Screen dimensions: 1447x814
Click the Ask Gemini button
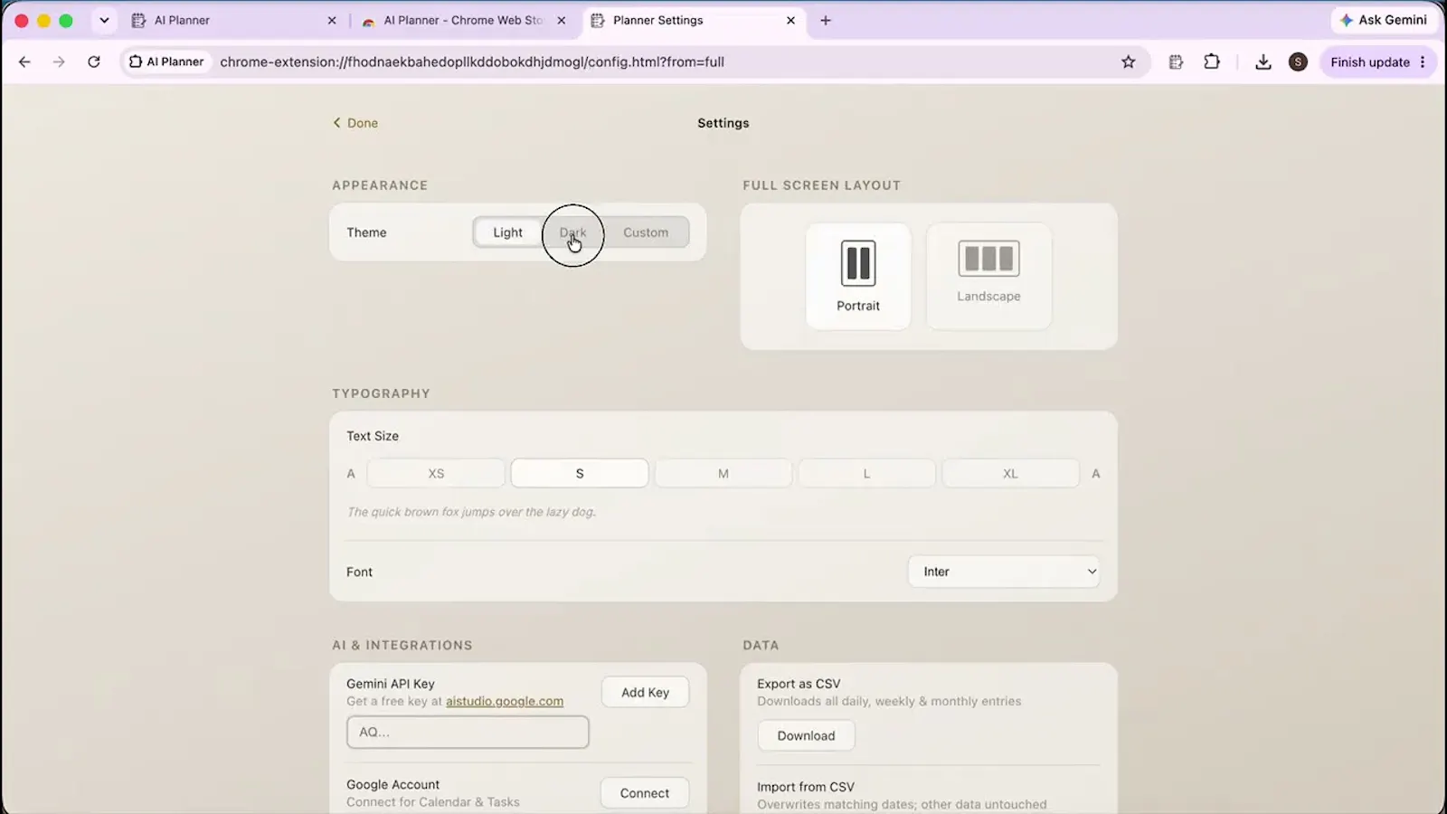coord(1384,20)
